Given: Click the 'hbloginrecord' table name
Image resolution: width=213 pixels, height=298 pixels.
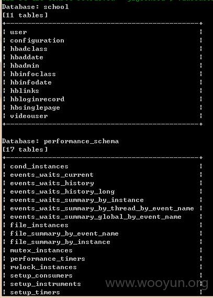Looking at the screenshot, I should (37, 99).
